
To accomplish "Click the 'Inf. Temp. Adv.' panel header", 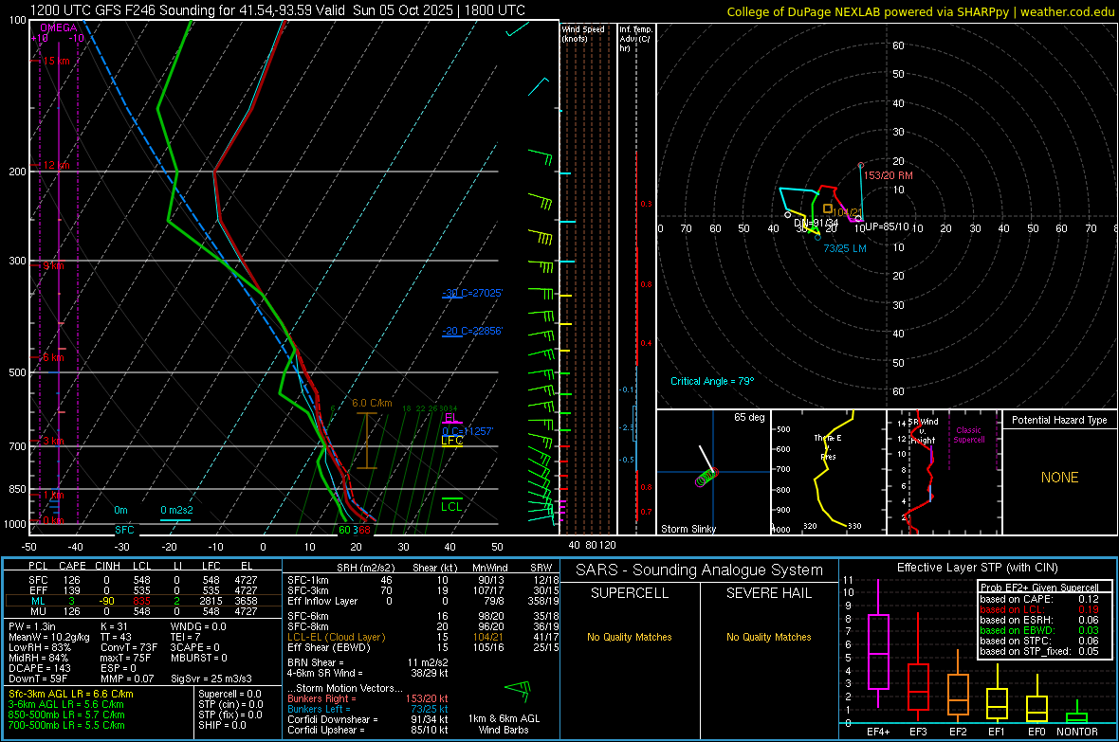I will coord(635,39).
